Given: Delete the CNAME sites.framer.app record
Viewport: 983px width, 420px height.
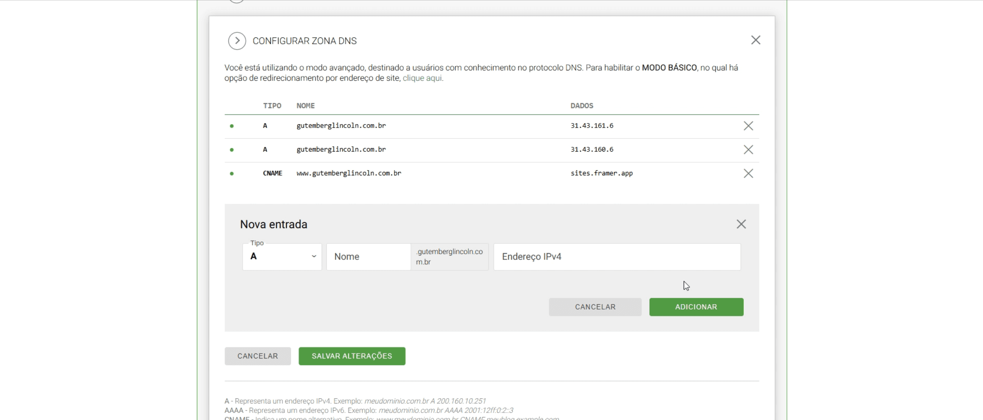Looking at the screenshot, I should point(748,173).
